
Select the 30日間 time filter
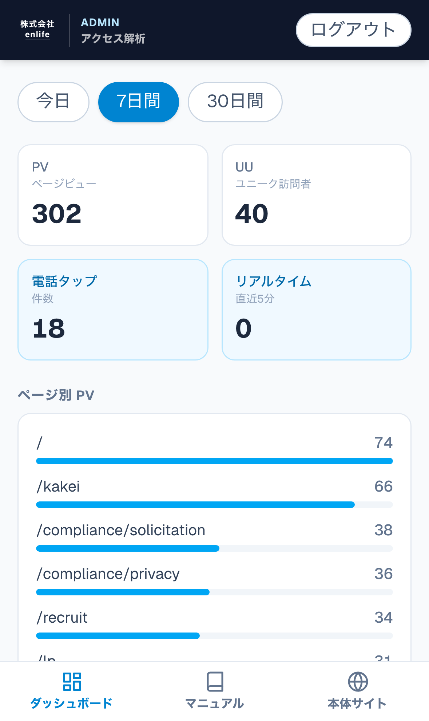pos(235,102)
